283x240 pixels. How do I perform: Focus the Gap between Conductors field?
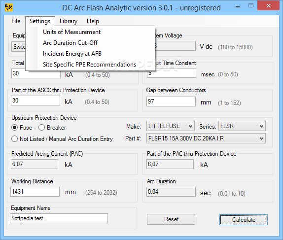(171, 102)
